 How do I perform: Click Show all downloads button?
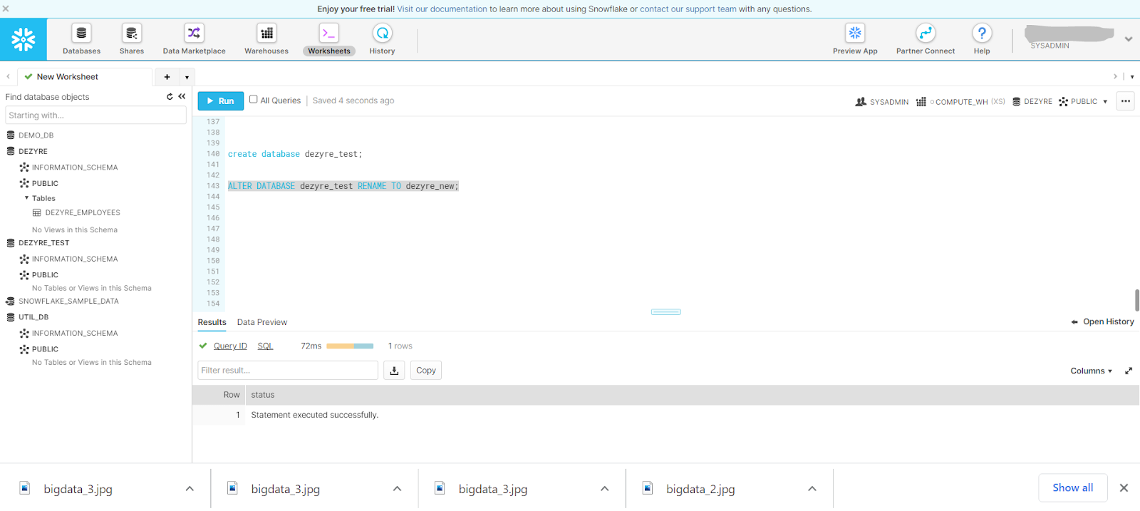coord(1072,487)
